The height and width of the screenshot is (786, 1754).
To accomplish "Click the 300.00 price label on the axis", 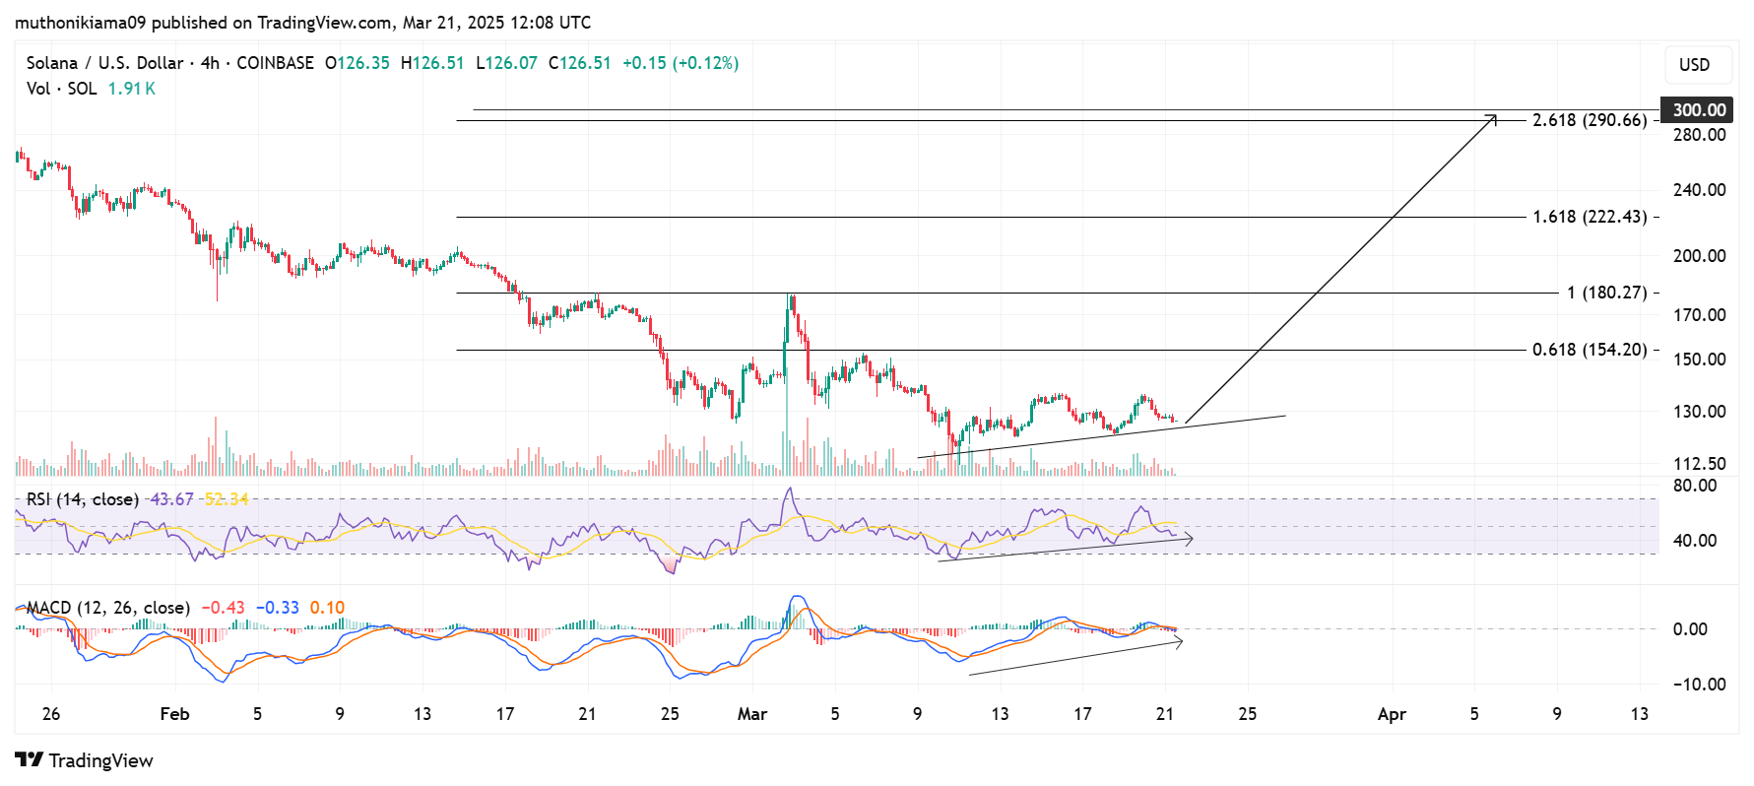I will pos(1699,109).
